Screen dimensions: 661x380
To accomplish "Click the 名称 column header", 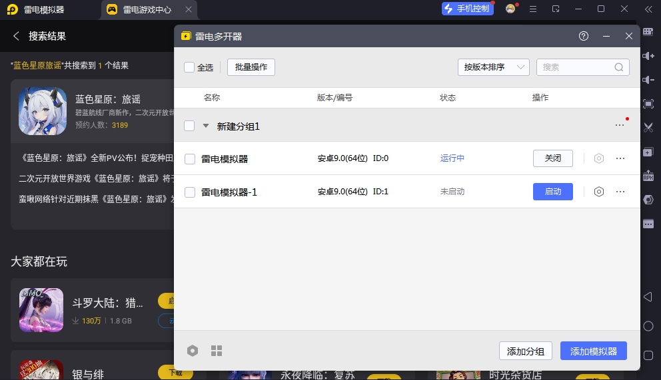I will [x=212, y=98].
